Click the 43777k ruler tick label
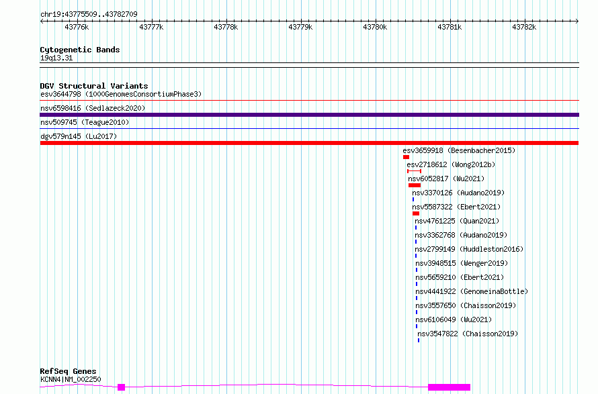The width and height of the screenshot is (598, 394). [151, 27]
